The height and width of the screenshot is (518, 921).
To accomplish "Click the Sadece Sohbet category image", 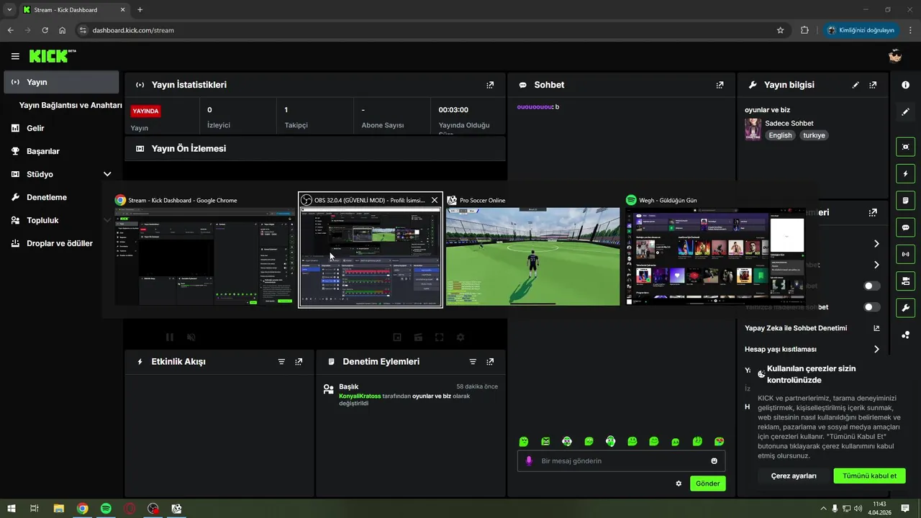I will tap(753, 129).
